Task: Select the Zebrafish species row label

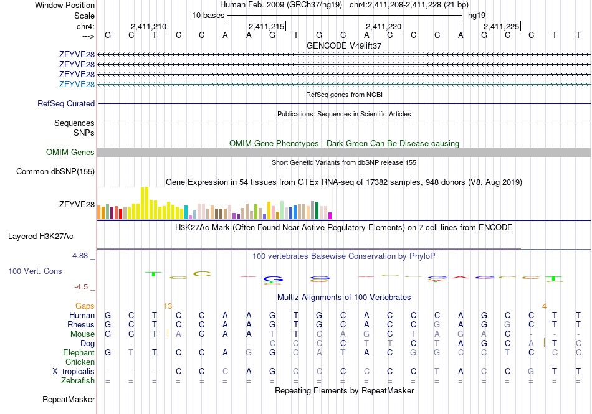Action: click(x=78, y=381)
